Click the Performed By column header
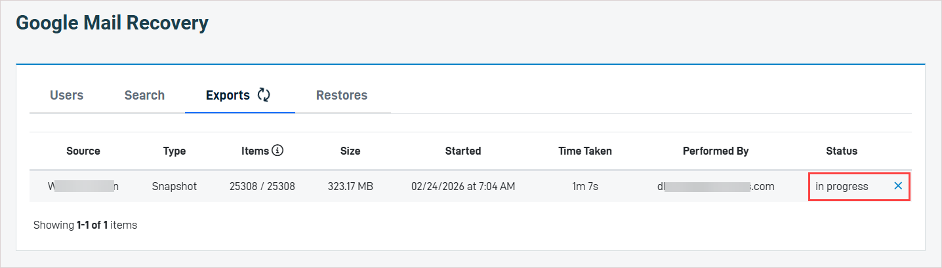942x268 pixels. click(716, 151)
